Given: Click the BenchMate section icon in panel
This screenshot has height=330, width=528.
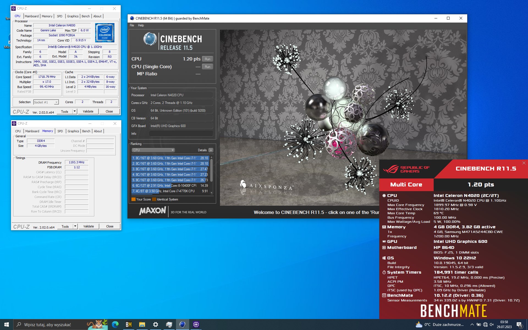Looking at the screenshot, I should (x=384, y=295).
